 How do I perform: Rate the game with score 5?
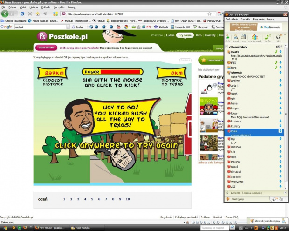click(92, 199)
